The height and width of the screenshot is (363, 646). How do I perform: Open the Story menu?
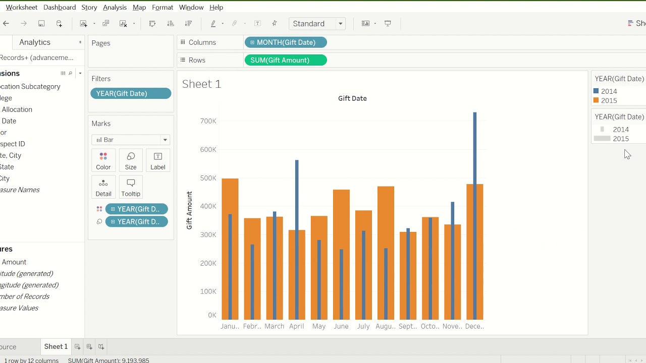89,8
